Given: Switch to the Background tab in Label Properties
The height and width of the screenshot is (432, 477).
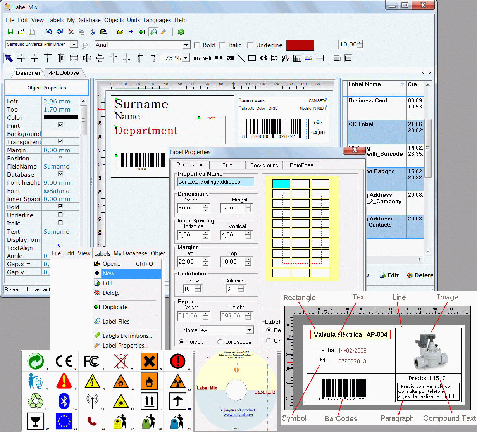Looking at the screenshot, I should coord(264,165).
